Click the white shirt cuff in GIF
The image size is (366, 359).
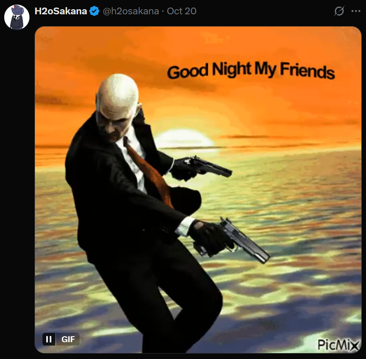click(x=186, y=226)
